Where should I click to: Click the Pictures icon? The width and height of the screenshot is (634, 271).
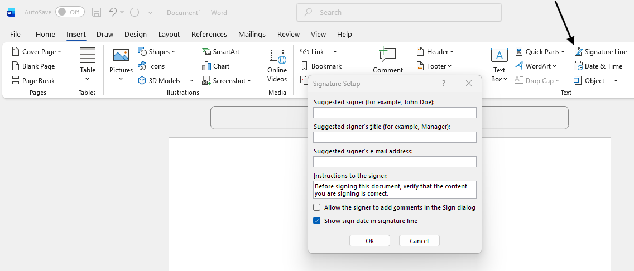click(x=121, y=56)
